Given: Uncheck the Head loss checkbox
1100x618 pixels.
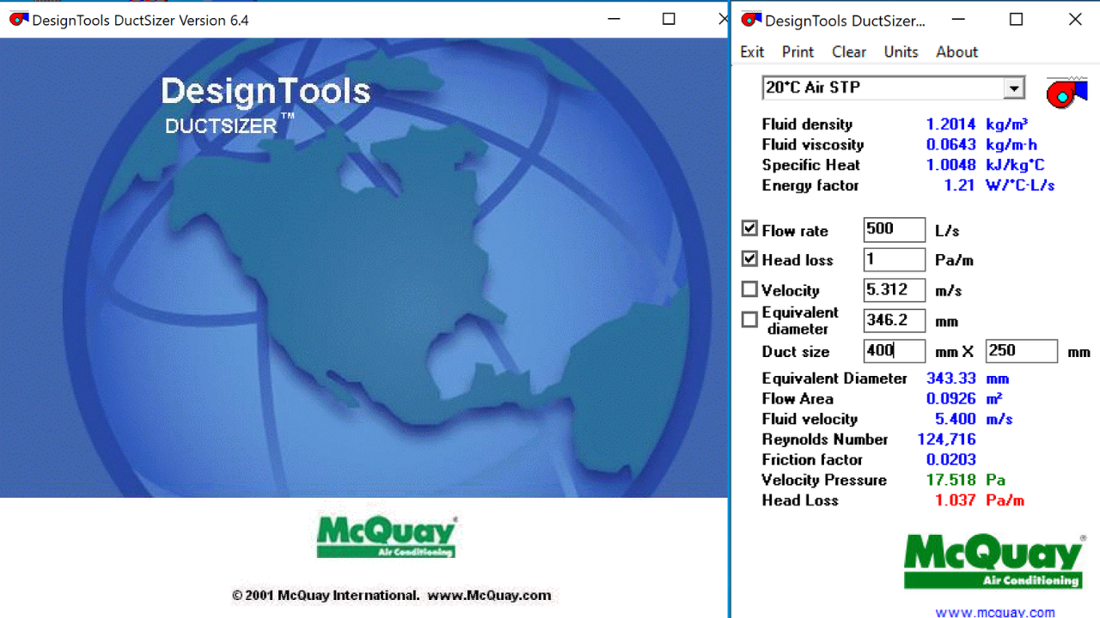Looking at the screenshot, I should tap(749, 258).
